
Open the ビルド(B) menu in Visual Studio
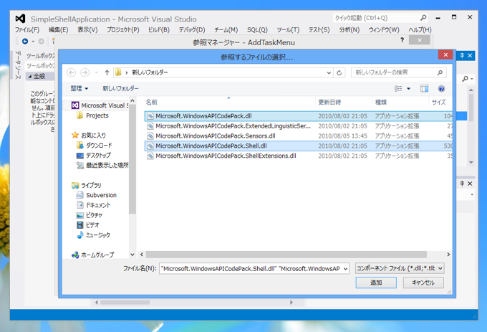[159, 30]
